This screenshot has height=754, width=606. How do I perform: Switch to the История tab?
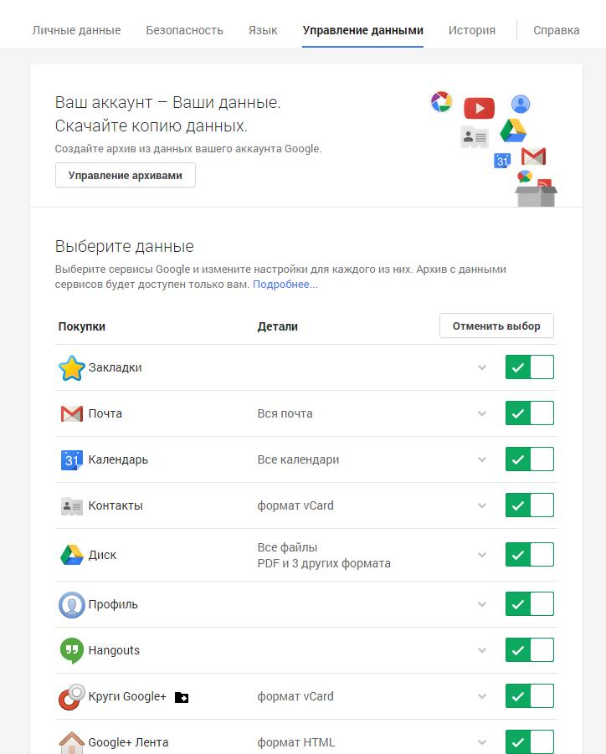pyautogui.click(x=471, y=30)
